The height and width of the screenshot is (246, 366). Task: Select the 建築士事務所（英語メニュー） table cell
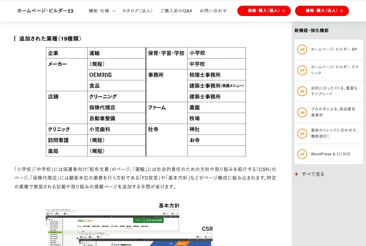(x=217, y=86)
